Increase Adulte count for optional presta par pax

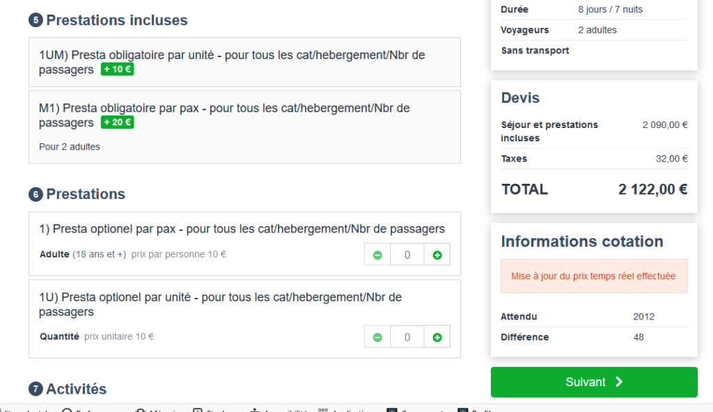[437, 255]
